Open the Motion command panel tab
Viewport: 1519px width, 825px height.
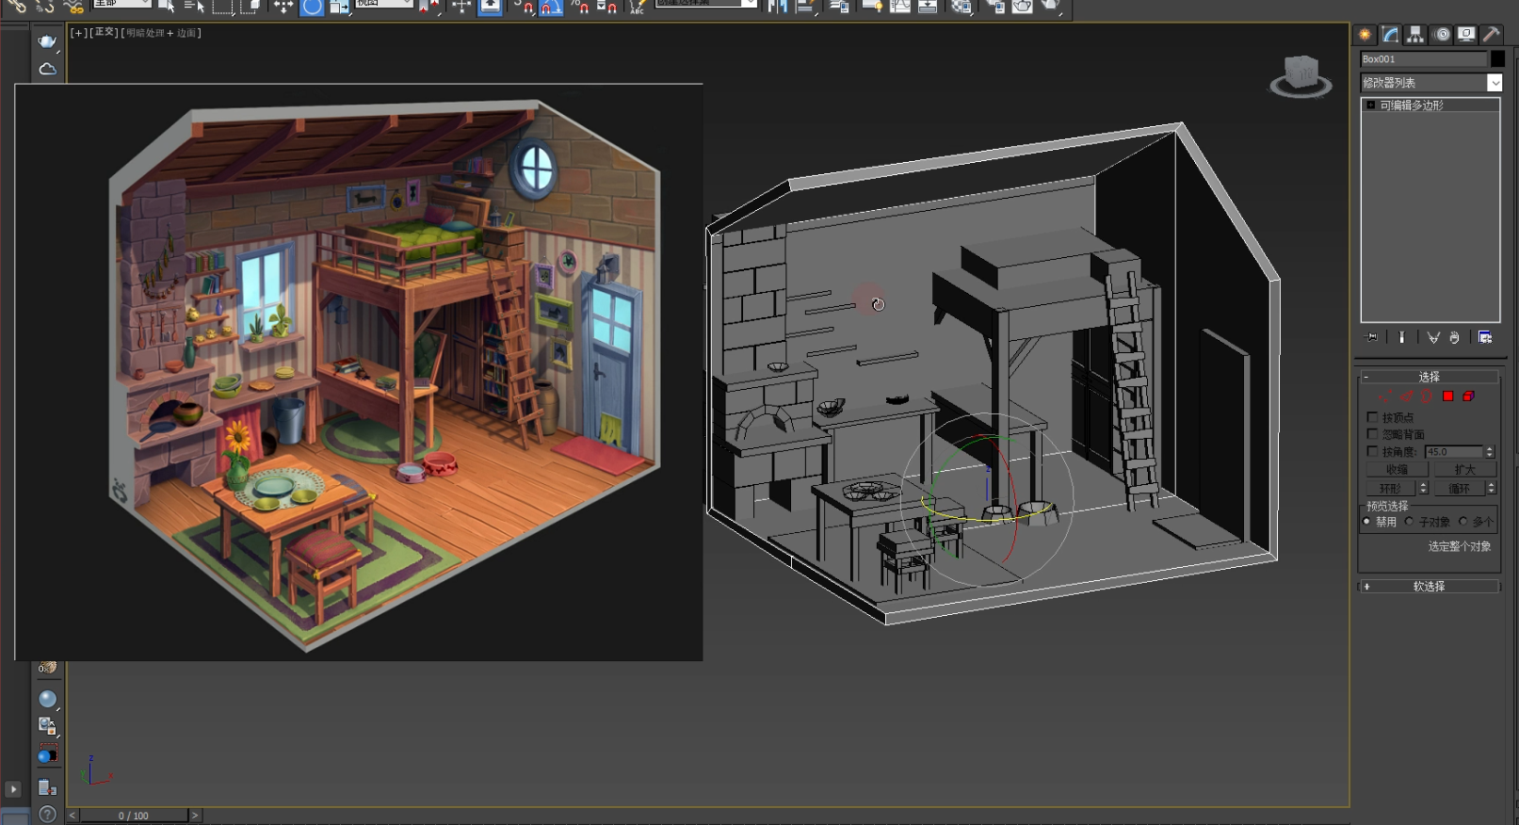click(1441, 35)
